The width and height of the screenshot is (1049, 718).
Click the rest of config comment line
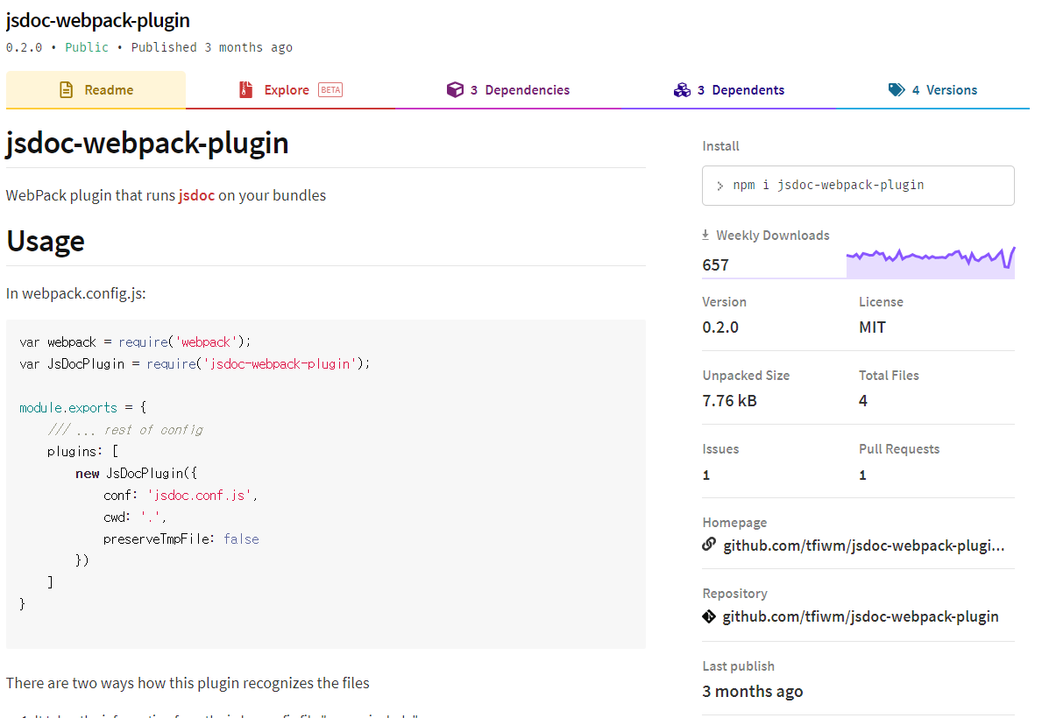[x=125, y=430]
